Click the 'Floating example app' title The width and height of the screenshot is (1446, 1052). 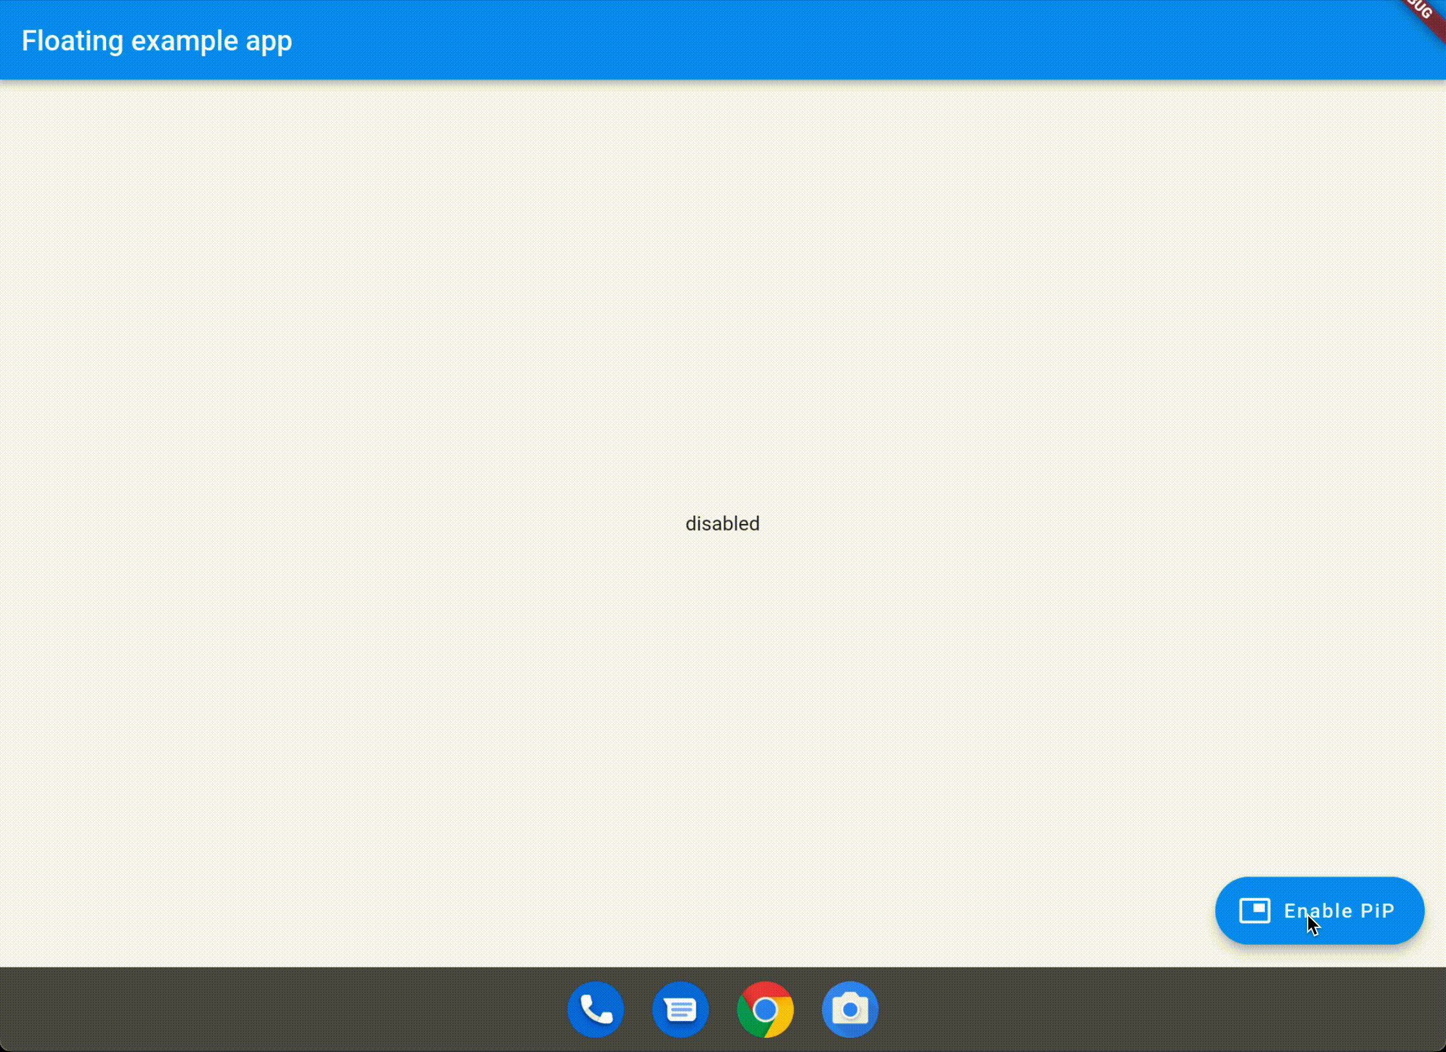point(157,41)
